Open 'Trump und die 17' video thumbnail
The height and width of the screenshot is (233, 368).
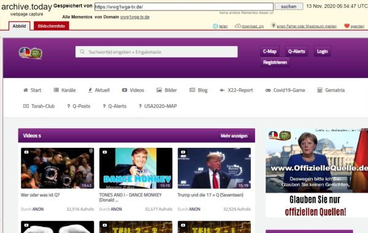click(x=214, y=168)
